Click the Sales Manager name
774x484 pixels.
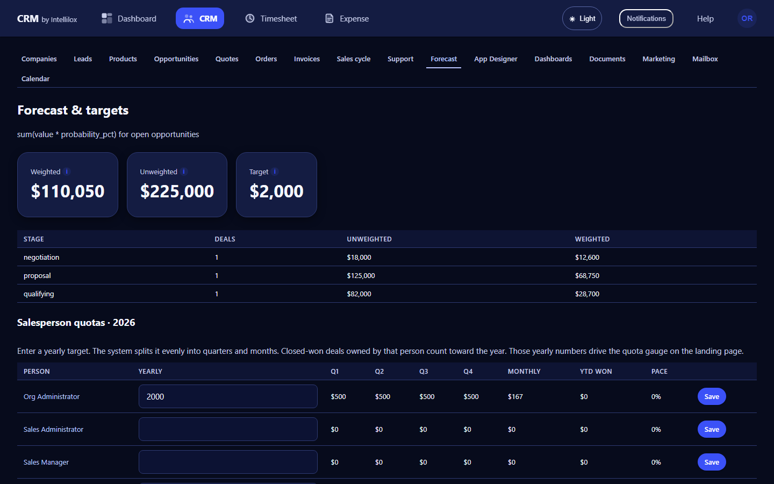pyautogui.click(x=46, y=462)
